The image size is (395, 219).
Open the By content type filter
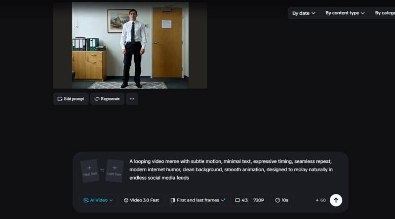pyautogui.click(x=345, y=13)
